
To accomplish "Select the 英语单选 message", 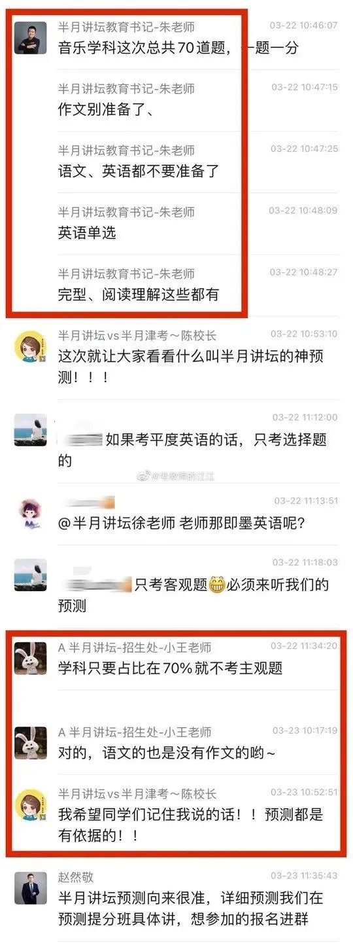I will 87,232.
